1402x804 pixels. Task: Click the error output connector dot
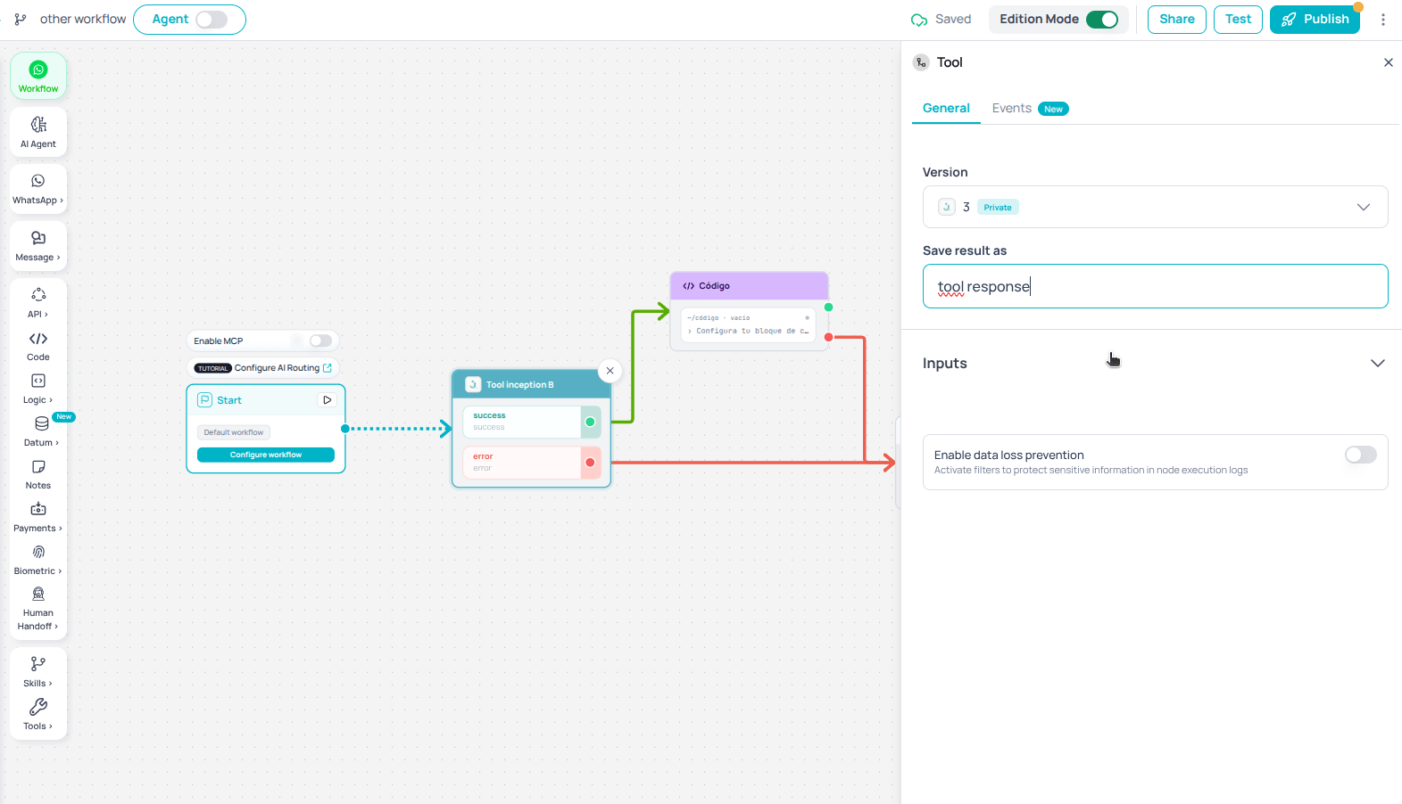point(590,463)
